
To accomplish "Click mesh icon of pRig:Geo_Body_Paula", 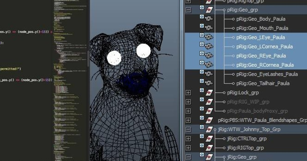I will coord(209,19).
